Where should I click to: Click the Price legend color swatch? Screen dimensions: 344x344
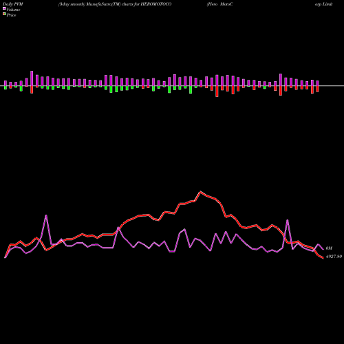(4, 14)
